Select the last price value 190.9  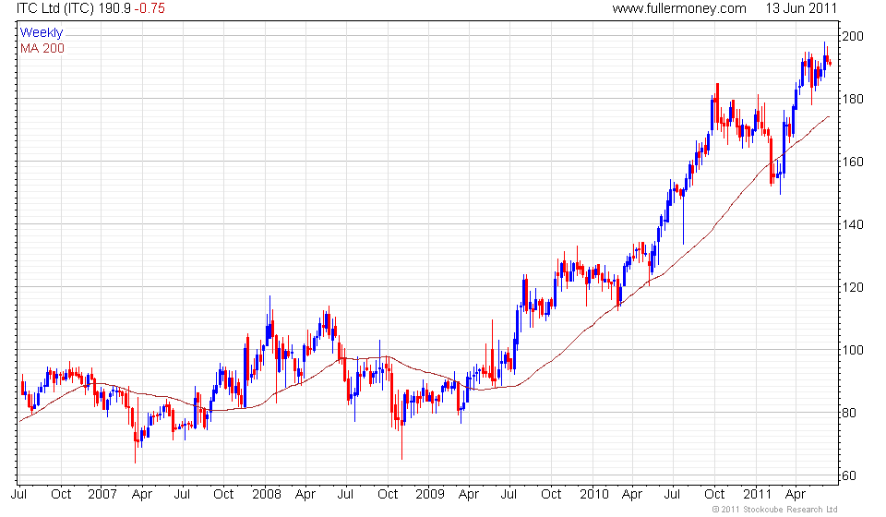114,8
